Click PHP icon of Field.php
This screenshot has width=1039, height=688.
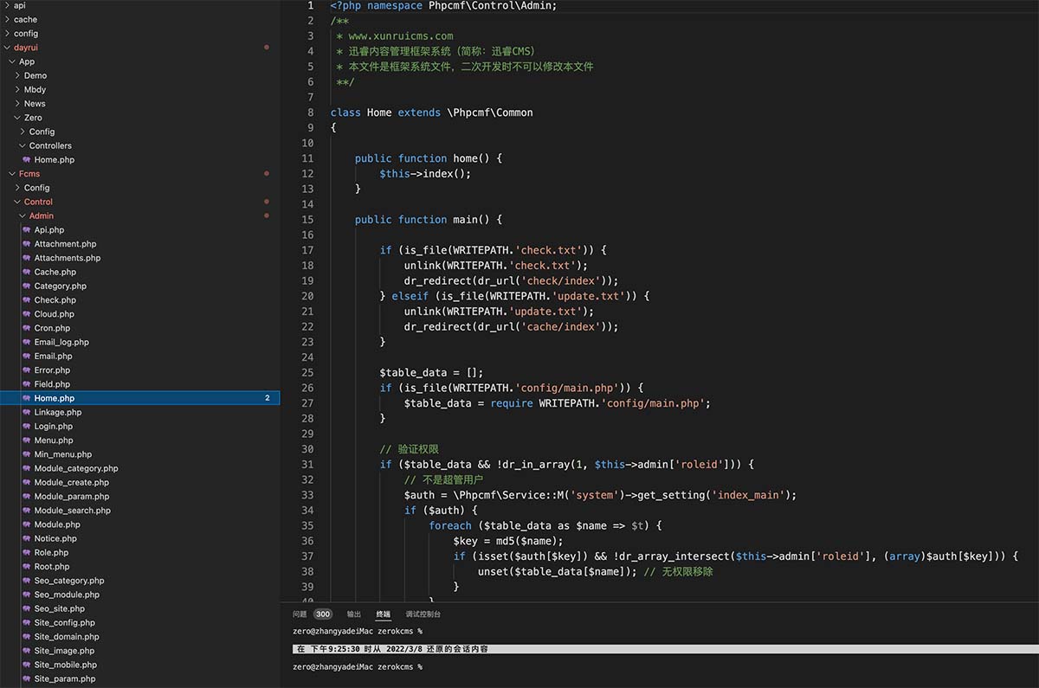pyautogui.click(x=27, y=384)
